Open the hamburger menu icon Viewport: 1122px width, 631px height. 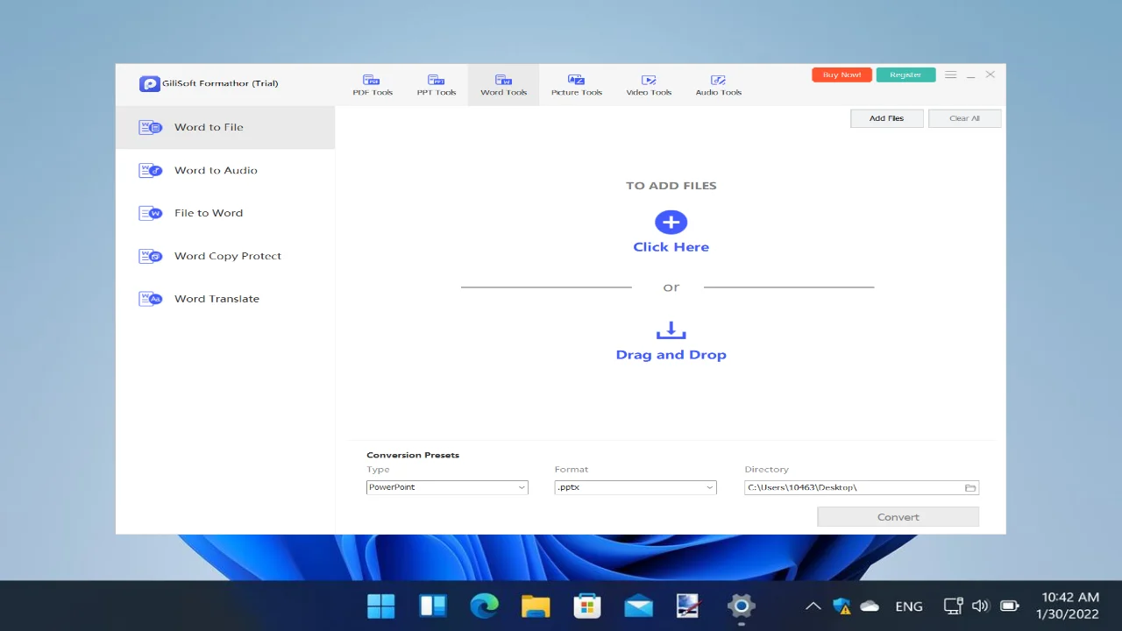click(950, 75)
